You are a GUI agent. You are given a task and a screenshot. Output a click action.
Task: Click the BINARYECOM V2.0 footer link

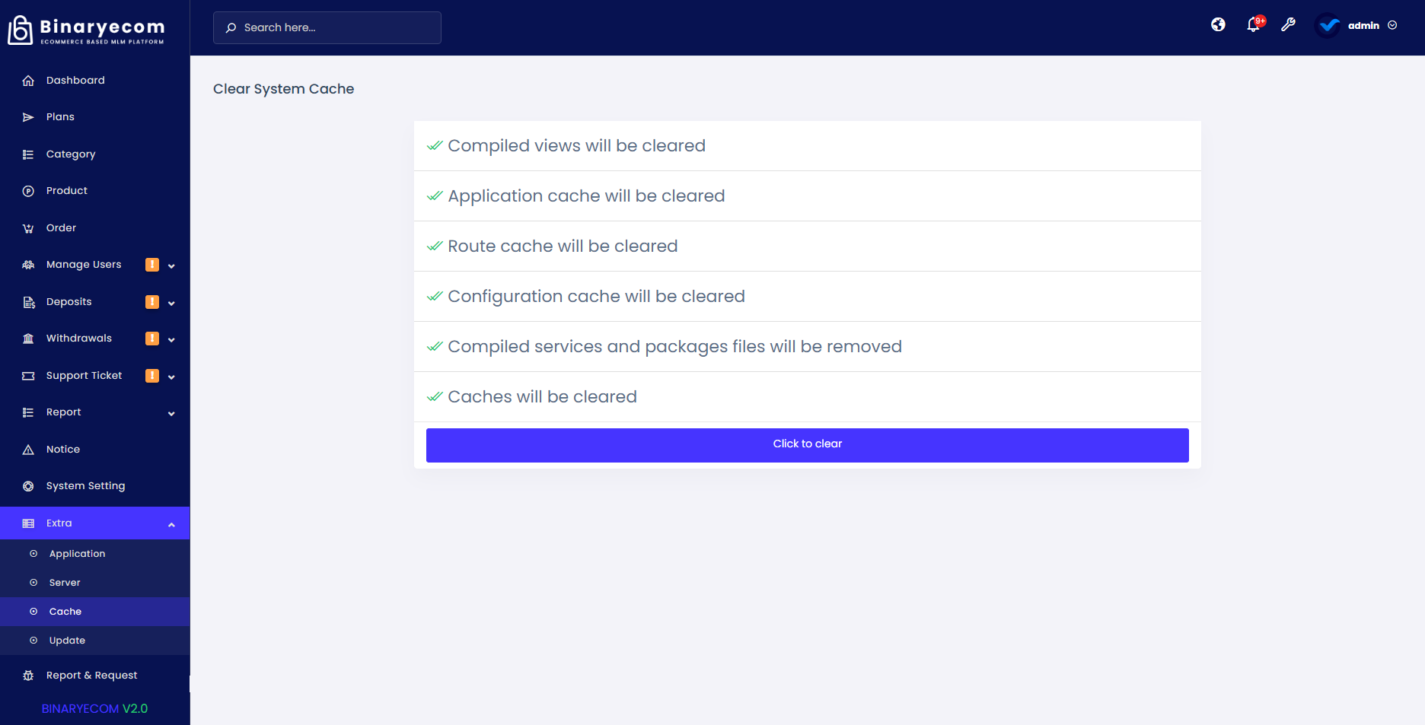[94, 708]
